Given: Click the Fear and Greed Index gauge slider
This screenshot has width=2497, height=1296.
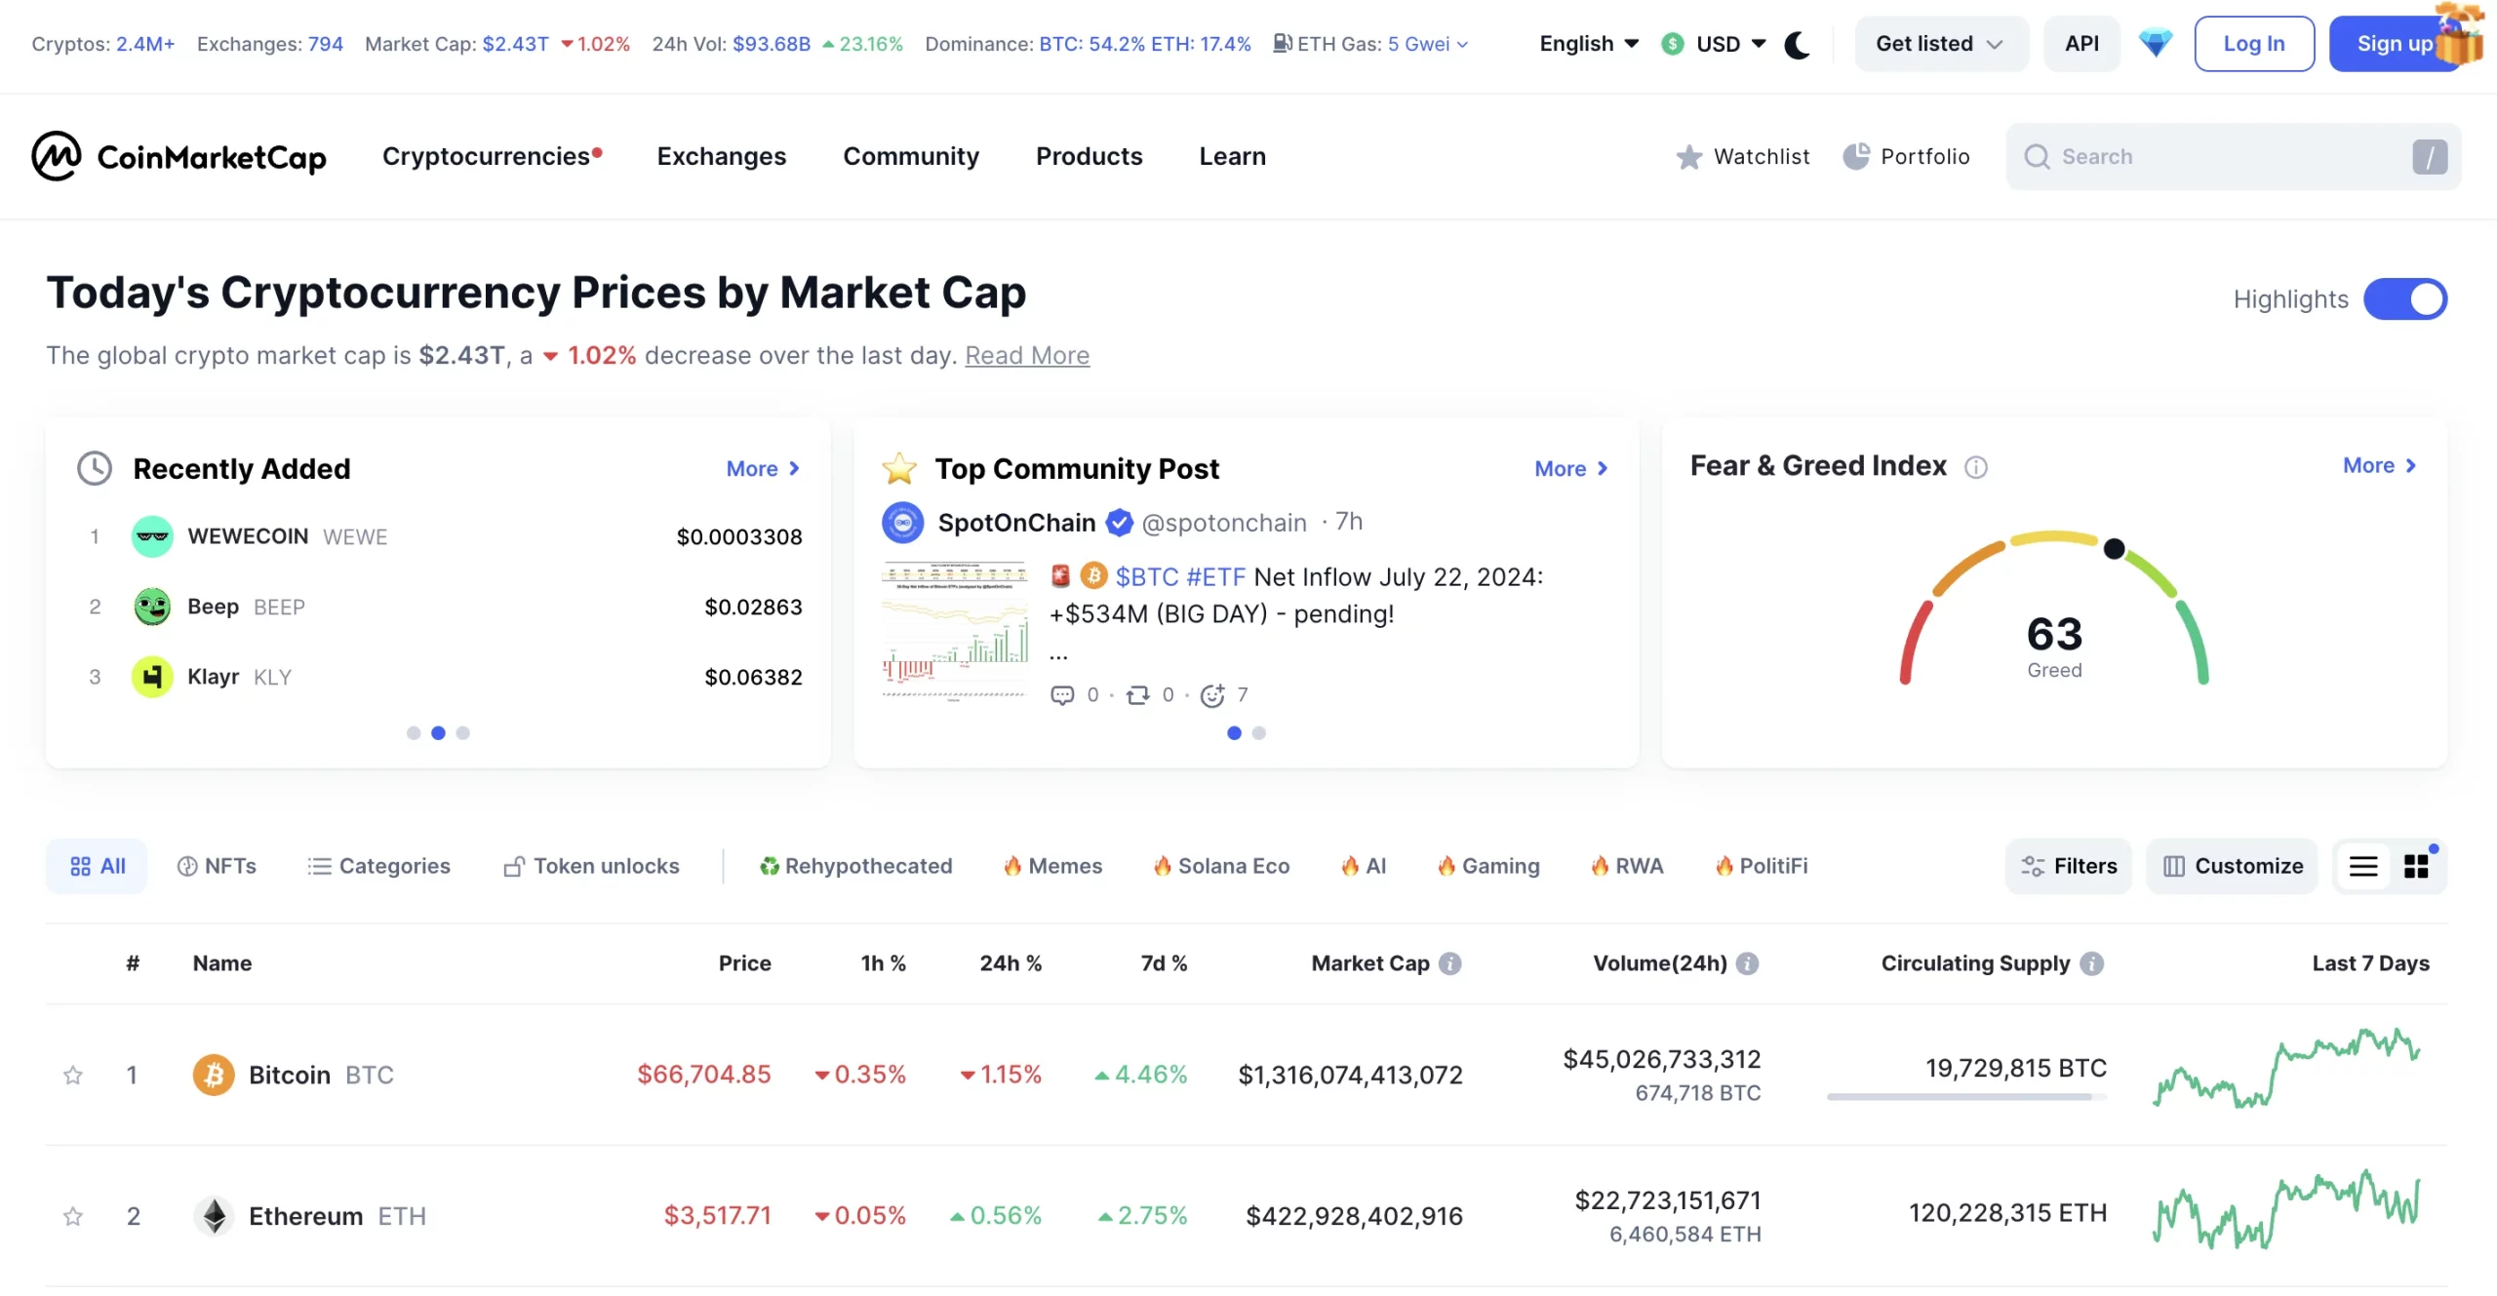Looking at the screenshot, I should (2114, 548).
